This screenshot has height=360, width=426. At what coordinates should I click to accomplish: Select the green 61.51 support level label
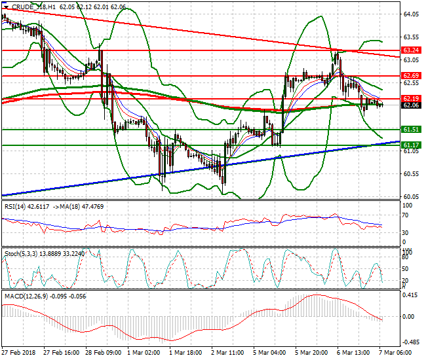(412, 130)
